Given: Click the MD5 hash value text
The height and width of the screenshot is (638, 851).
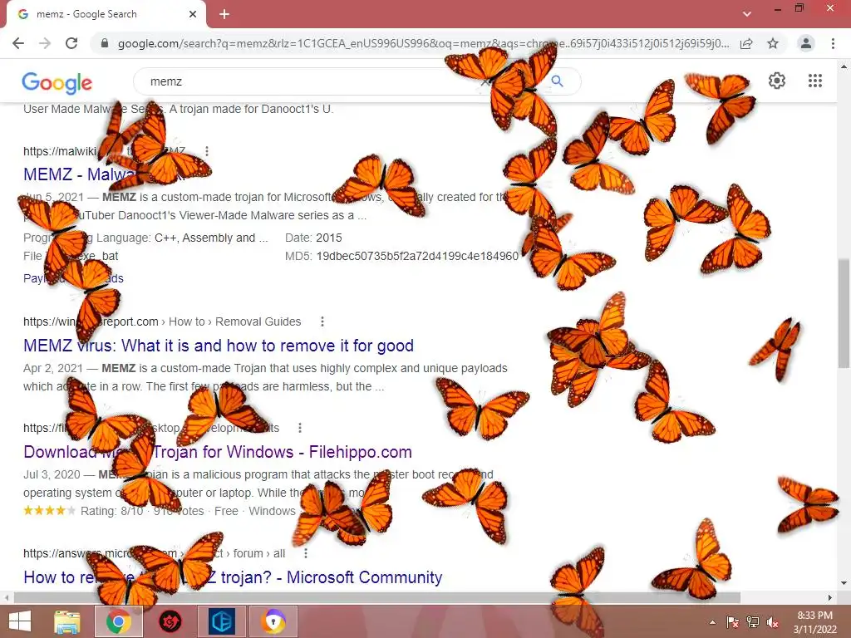Looking at the screenshot, I should click(x=417, y=256).
